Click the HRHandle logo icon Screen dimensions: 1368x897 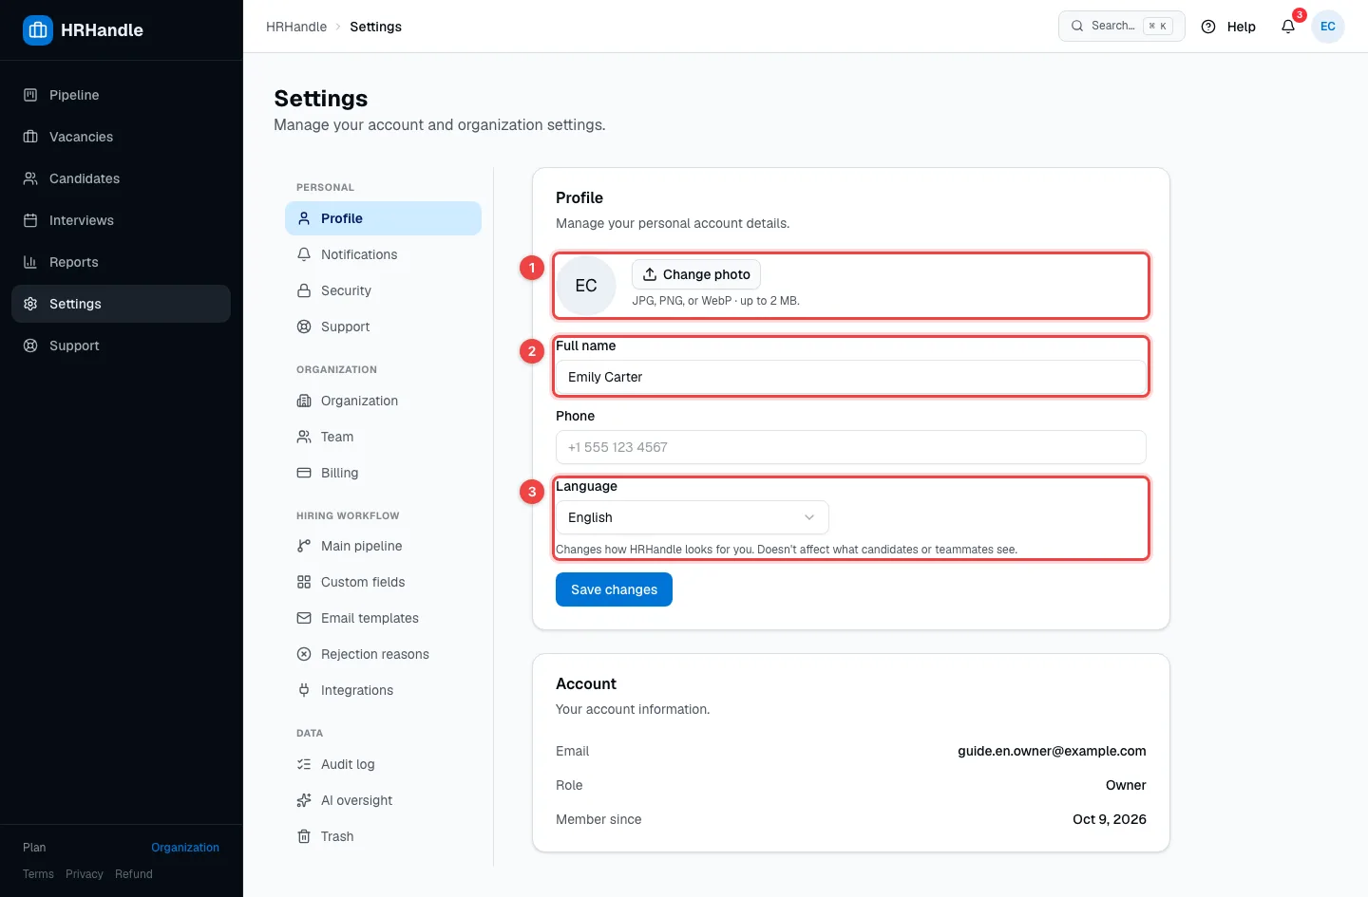click(38, 30)
